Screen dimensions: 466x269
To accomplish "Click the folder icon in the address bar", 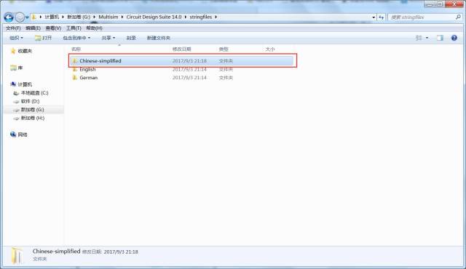I will 34,17.
